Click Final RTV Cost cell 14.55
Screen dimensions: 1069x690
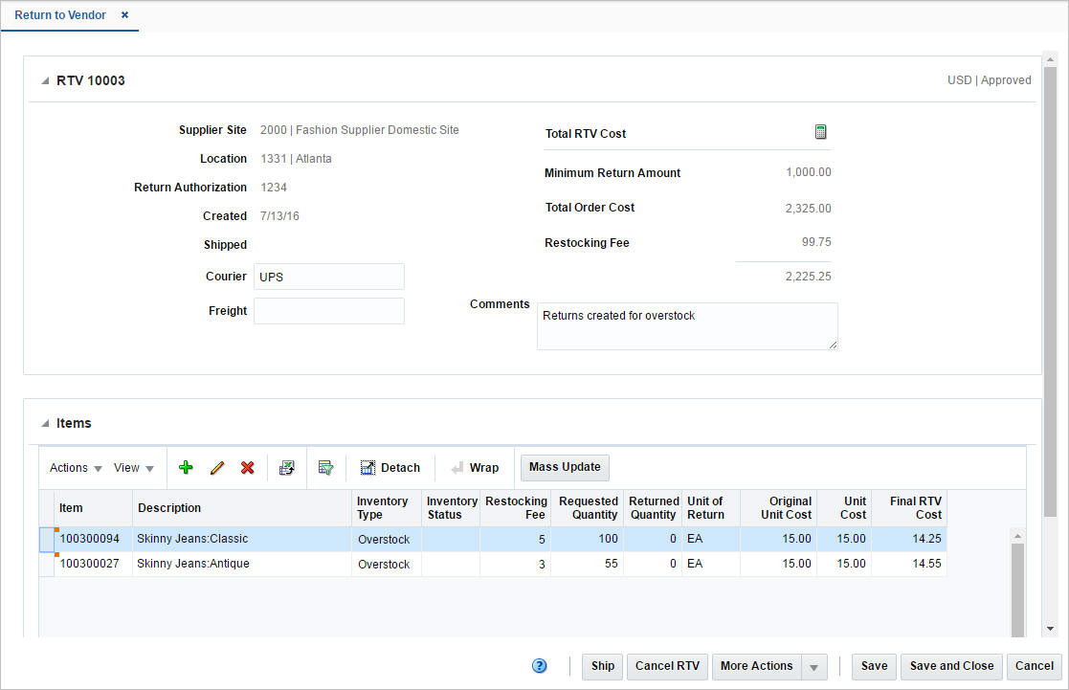(909, 564)
